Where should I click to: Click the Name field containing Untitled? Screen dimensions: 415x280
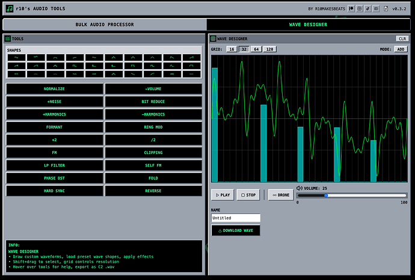tap(236, 218)
